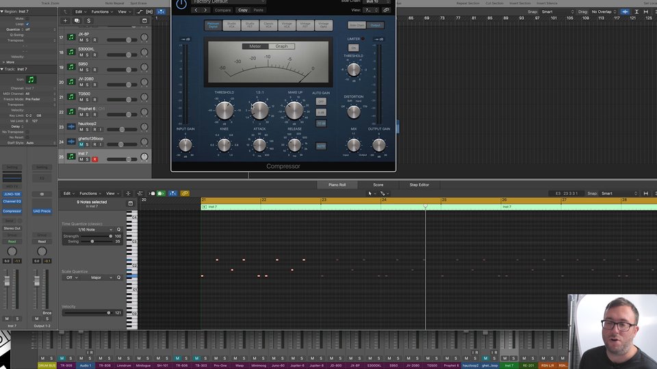Click the add track plus icon
Image resolution: width=657 pixels, height=369 pixels.
[x=65, y=20]
